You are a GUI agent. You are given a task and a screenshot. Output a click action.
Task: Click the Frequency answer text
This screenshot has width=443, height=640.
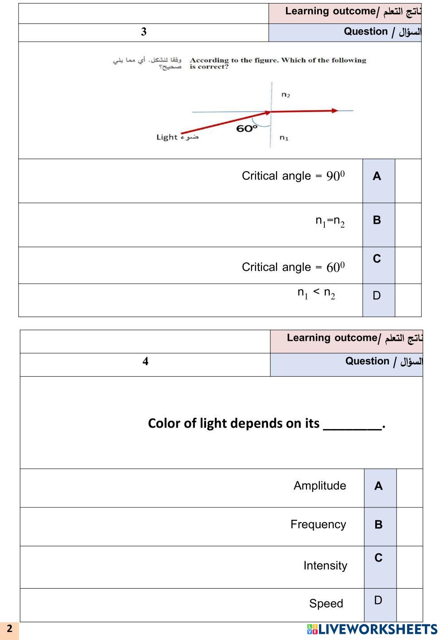[318, 524]
